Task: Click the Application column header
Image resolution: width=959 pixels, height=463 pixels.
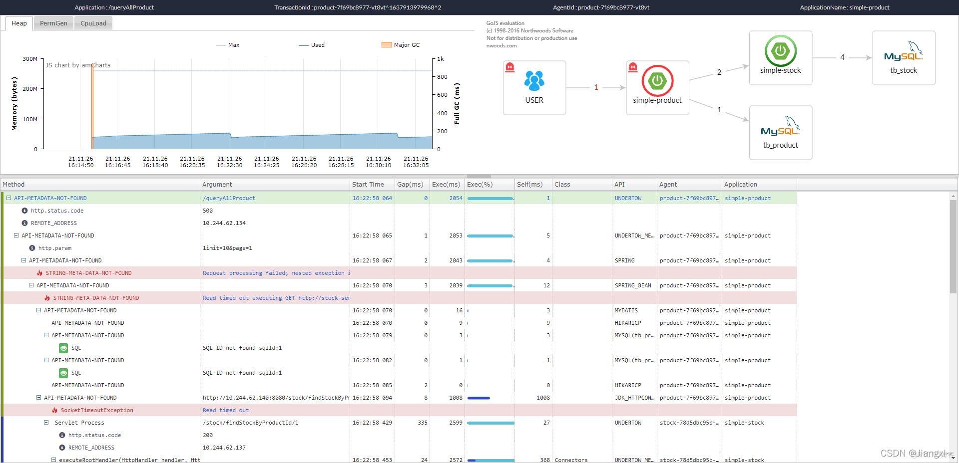Action: coord(759,185)
